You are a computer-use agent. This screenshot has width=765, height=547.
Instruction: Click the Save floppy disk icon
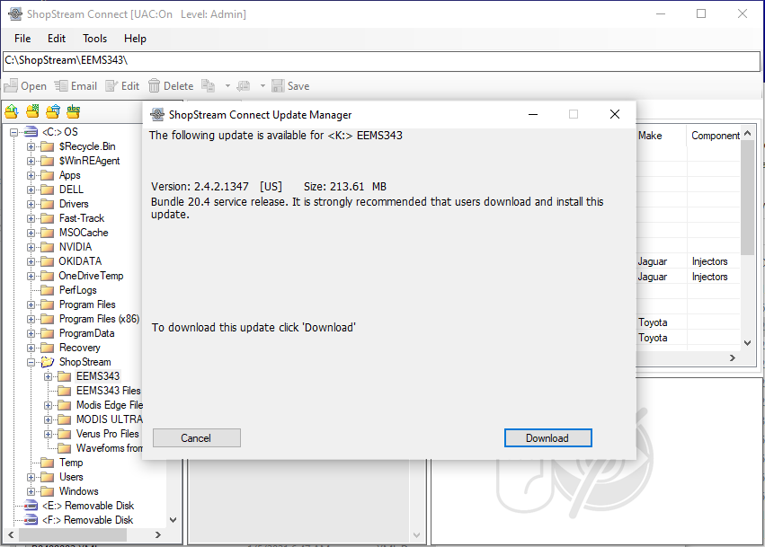(278, 86)
